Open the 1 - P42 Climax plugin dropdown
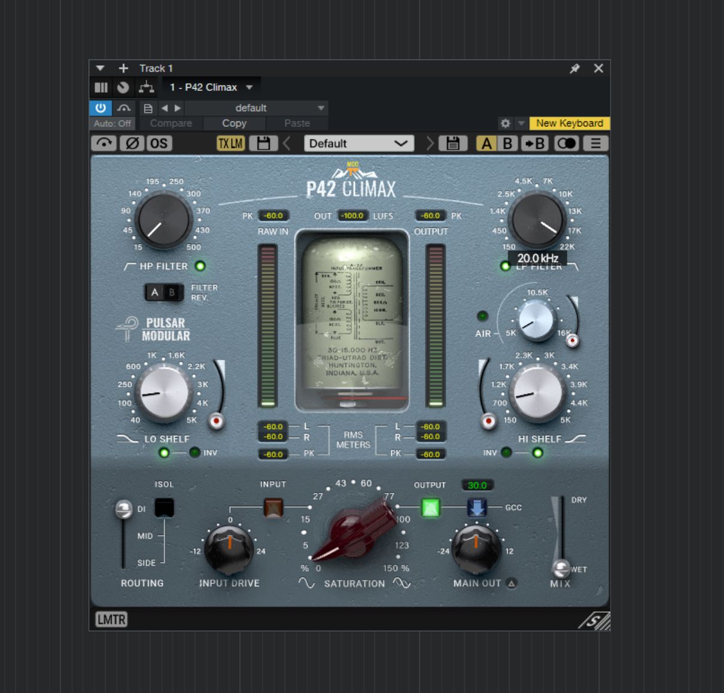 [211, 87]
